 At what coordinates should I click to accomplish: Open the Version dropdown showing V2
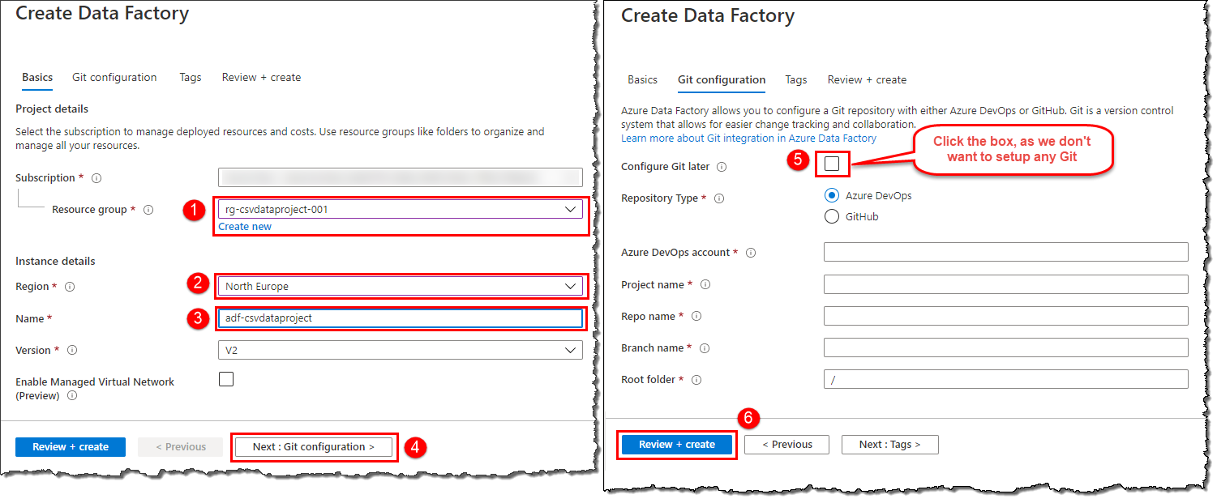(x=400, y=350)
